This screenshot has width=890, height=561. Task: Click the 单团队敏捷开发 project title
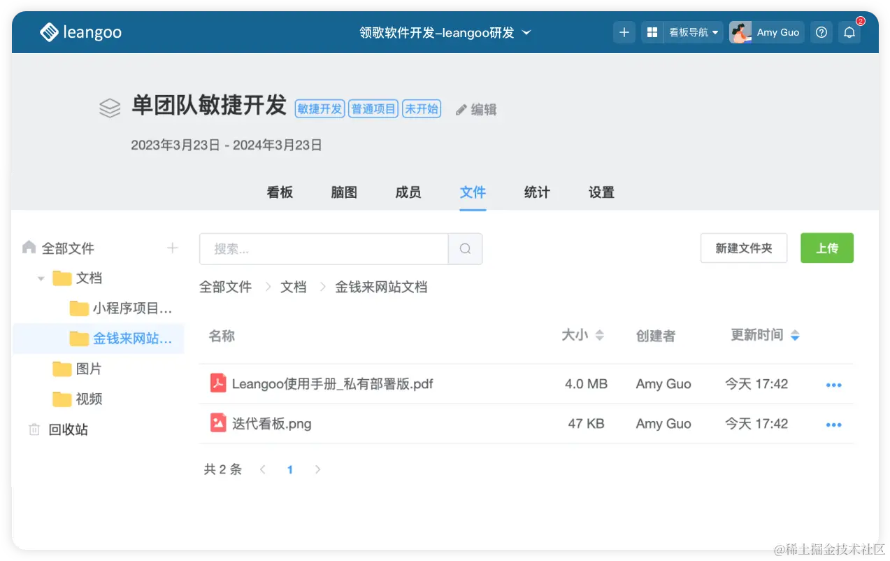(x=209, y=105)
